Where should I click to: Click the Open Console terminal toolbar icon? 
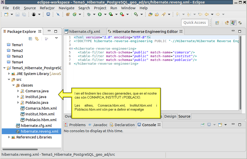tap(48, 15)
